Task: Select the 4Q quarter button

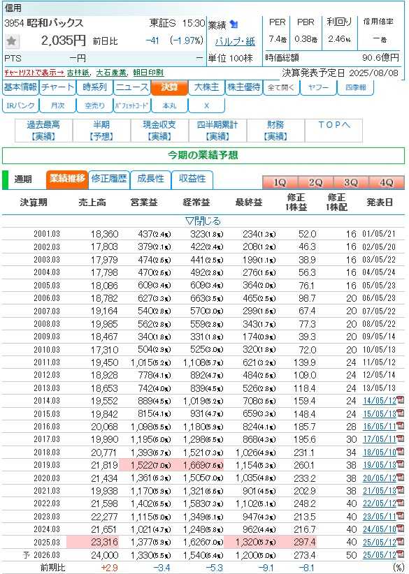Action: tap(387, 182)
